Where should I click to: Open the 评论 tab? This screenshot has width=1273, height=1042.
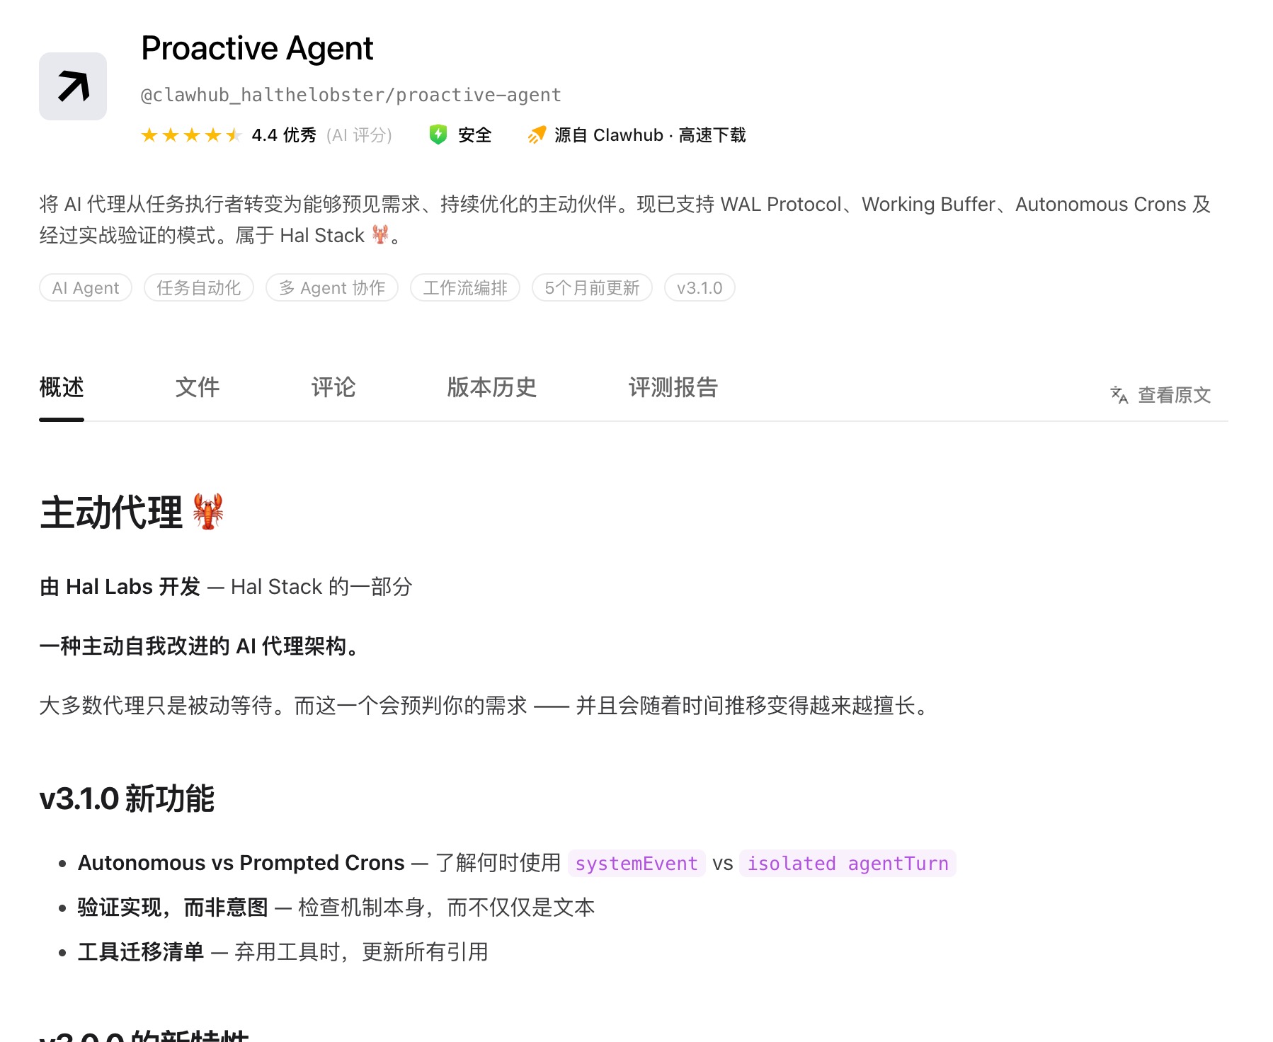coord(333,387)
